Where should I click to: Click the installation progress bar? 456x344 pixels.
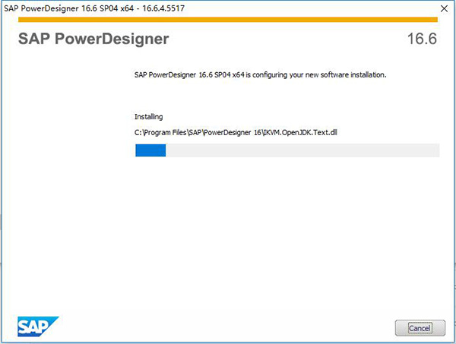coord(287,150)
